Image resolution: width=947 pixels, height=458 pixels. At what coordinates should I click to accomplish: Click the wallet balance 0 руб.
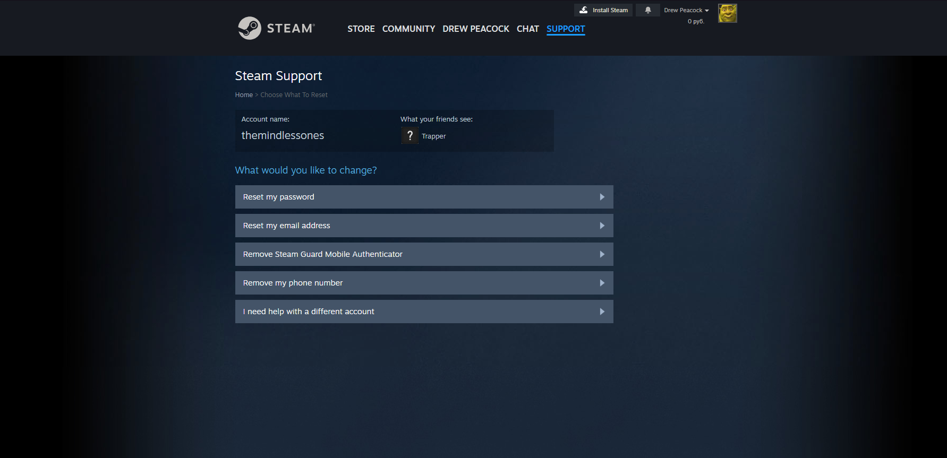(696, 21)
